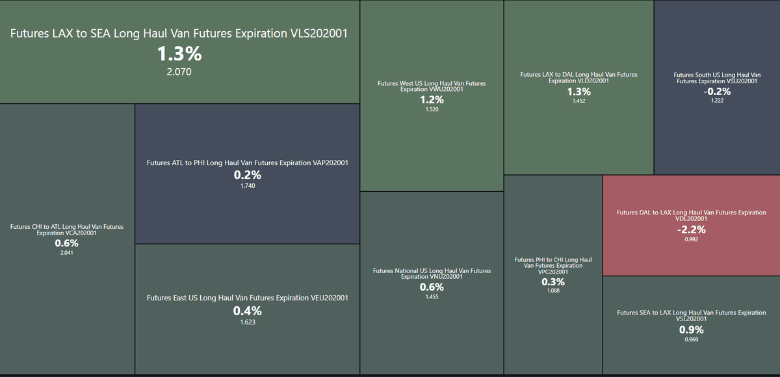
Task: Click the 2.070 price value
Action: (179, 71)
